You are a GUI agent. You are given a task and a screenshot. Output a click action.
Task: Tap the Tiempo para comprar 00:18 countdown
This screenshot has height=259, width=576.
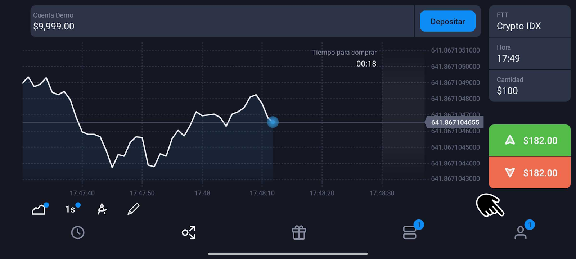pyautogui.click(x=344, y=58)
